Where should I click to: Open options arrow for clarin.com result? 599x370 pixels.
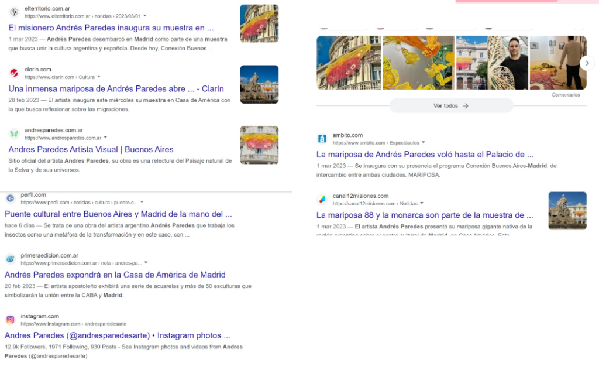[98, 77]
